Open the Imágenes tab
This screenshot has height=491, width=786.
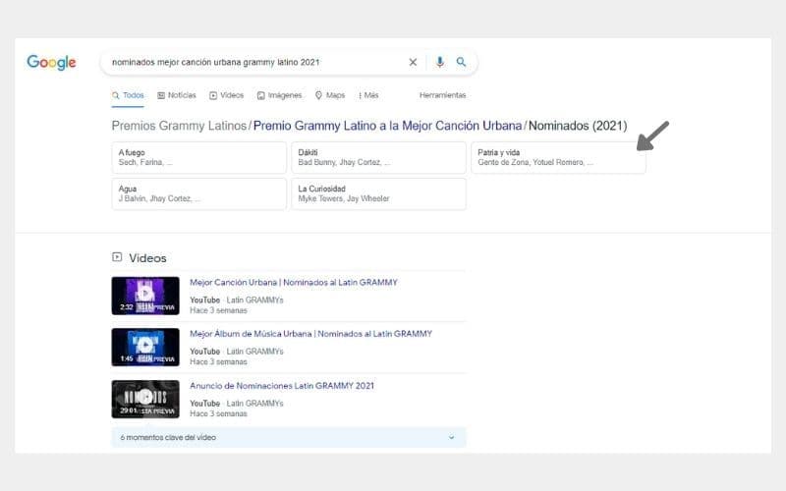[279, 95]
